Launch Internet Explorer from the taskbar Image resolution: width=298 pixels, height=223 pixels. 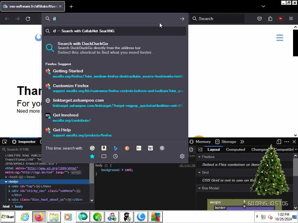pyautogui.click(x=25, y=217)
